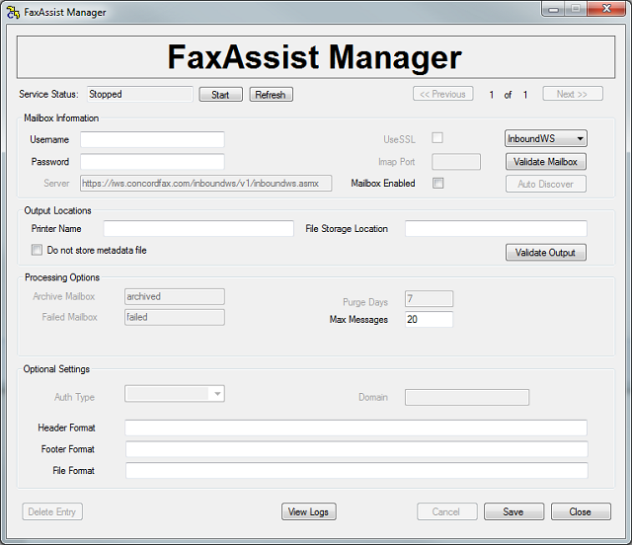Click the Purge Days field
The width and height of the screenshot is (632, 545).
coord(429,299)
